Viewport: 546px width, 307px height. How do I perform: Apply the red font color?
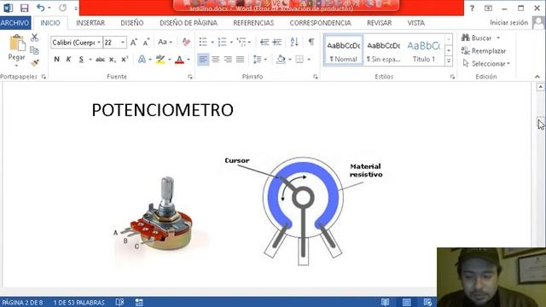coord(179,60)
